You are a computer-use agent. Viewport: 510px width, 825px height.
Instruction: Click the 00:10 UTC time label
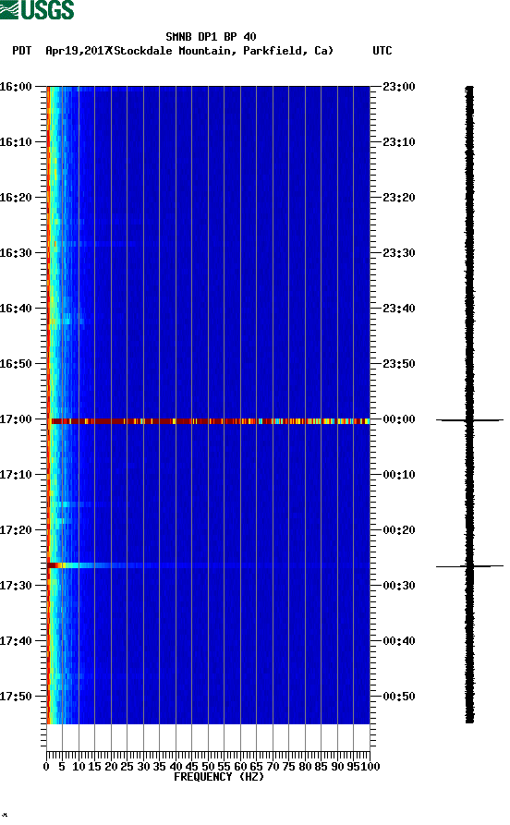click(399, 475)
